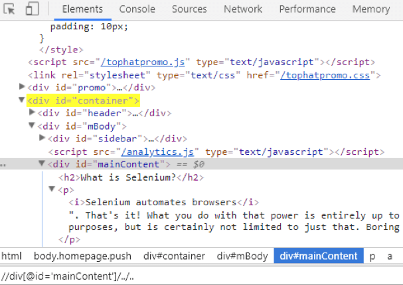
Task: Open the Sources tab
Action: click(x=189, y=9)
